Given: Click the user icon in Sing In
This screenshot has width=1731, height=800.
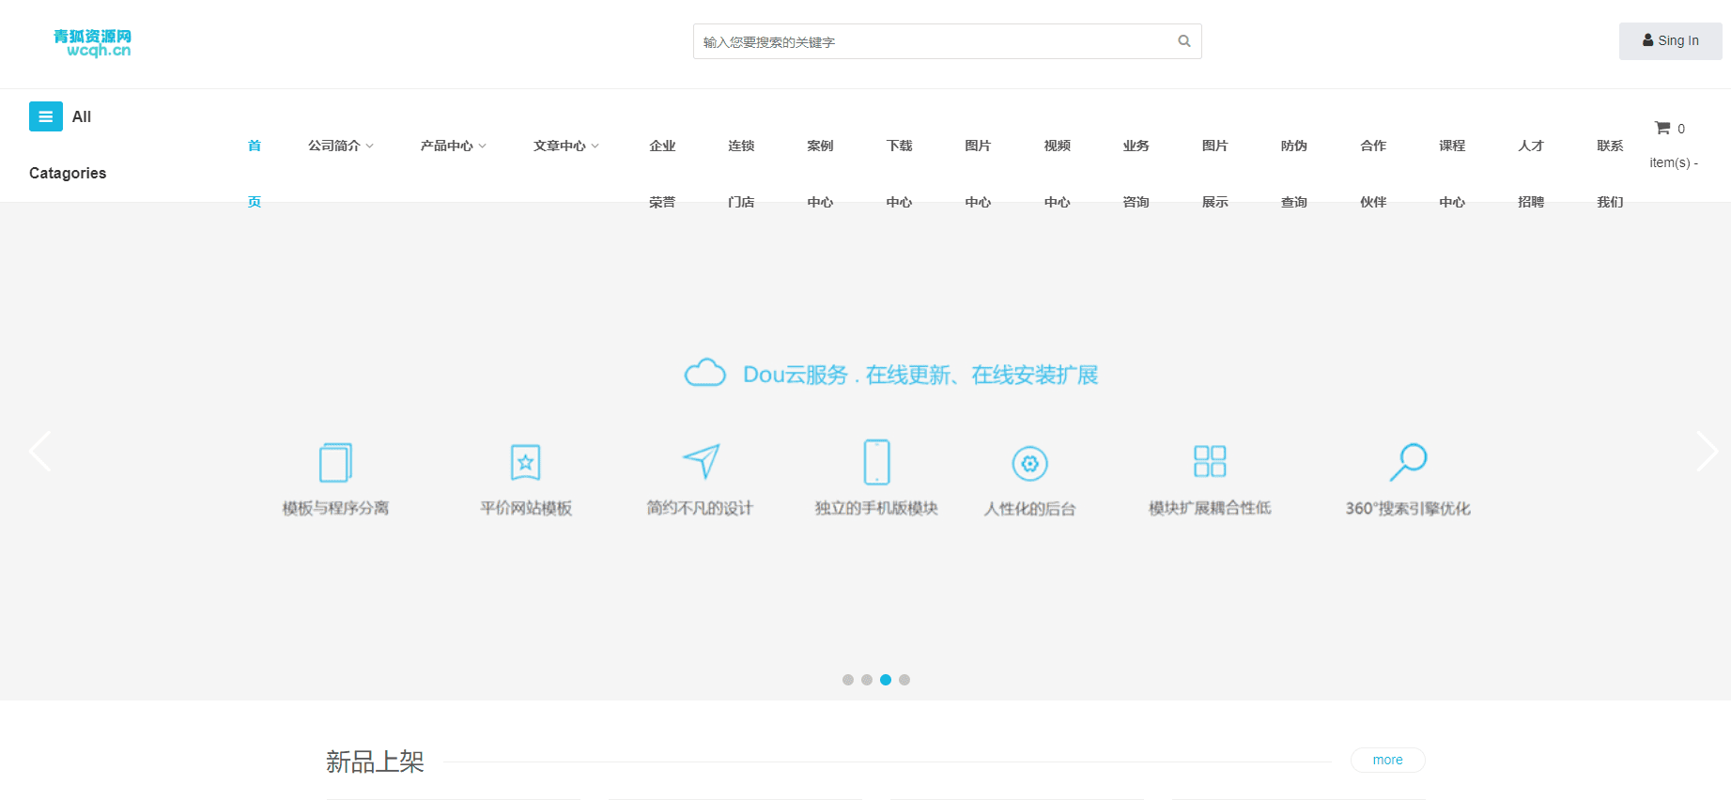Looking at the screenshot, I should point(1647,40).
